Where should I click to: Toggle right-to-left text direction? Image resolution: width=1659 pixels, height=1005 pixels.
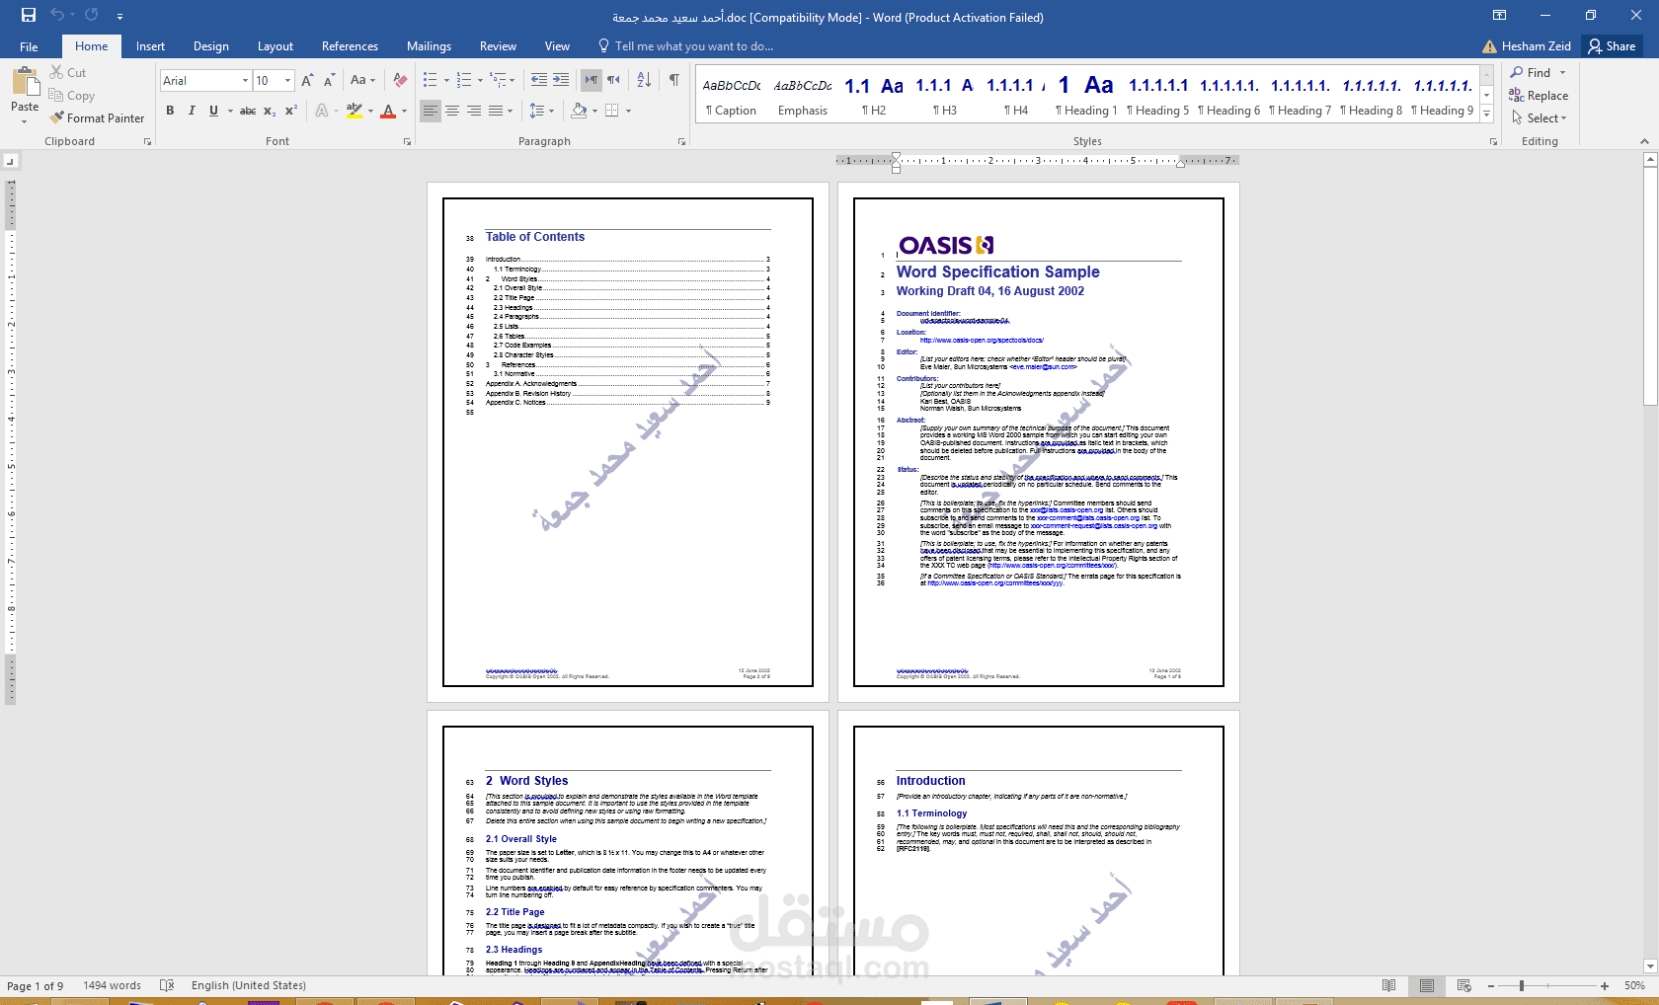click(x=613, y=80)
